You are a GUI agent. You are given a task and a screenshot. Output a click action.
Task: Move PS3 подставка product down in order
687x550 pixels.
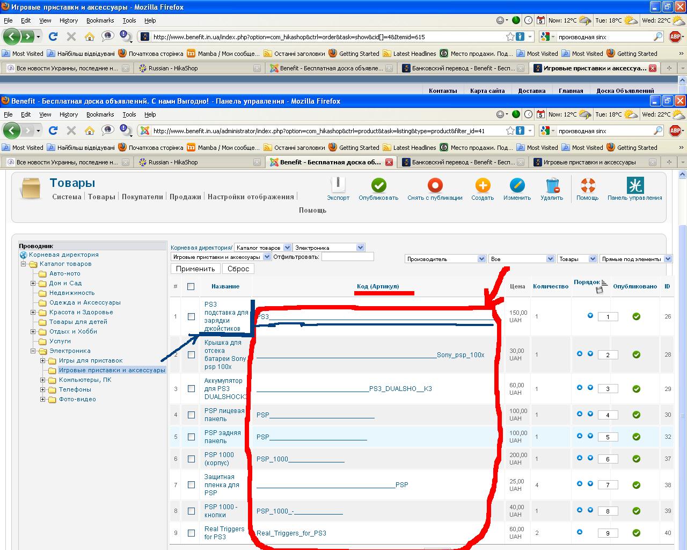(590, 316)
